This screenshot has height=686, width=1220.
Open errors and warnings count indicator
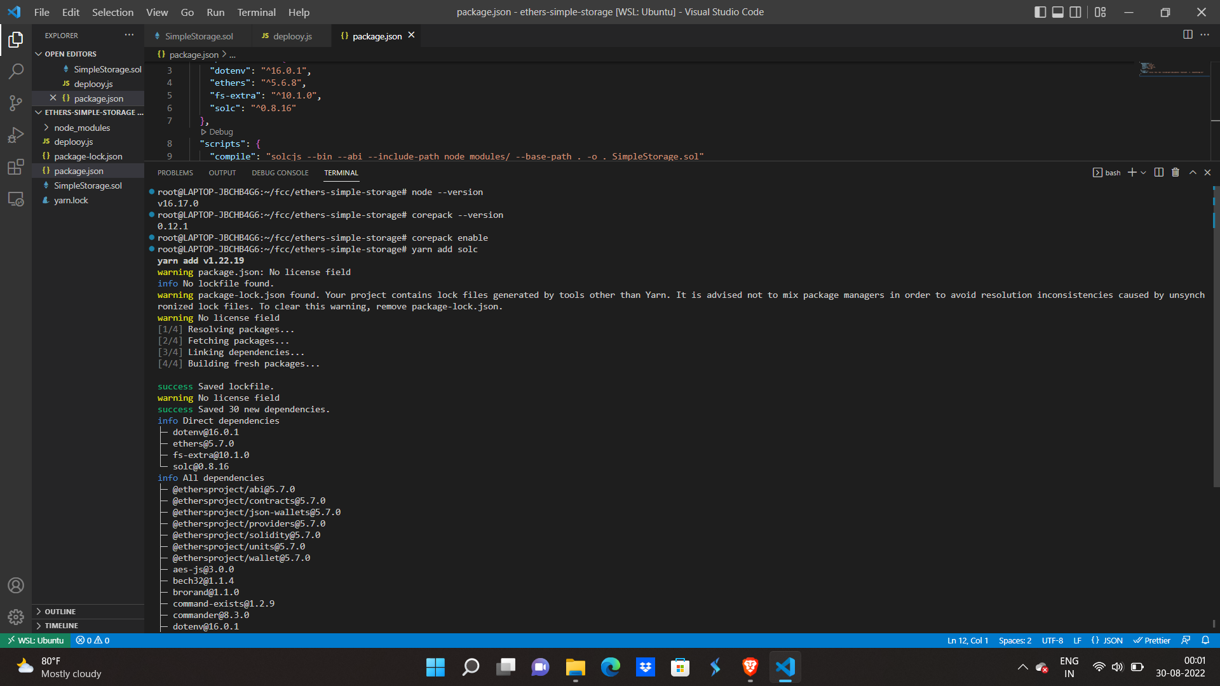pyautogui.click(x=93, y=640)
